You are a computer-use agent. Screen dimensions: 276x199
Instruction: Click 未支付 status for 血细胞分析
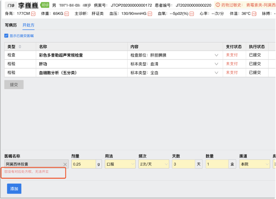click(x=232, y=73)
